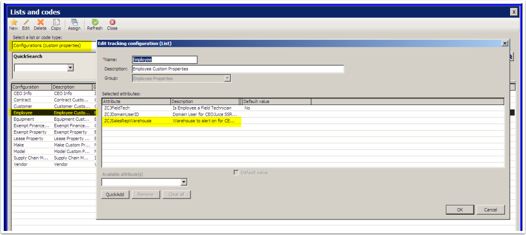
Task: Click the New star icon in toolbar
Action: 14,22
